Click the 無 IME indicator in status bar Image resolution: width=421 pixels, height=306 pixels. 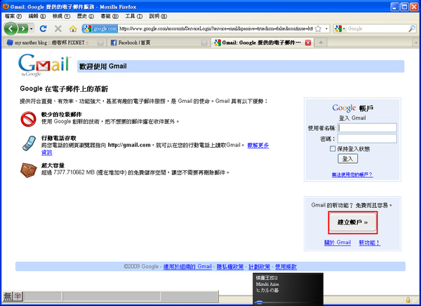[x=8, y=296]
